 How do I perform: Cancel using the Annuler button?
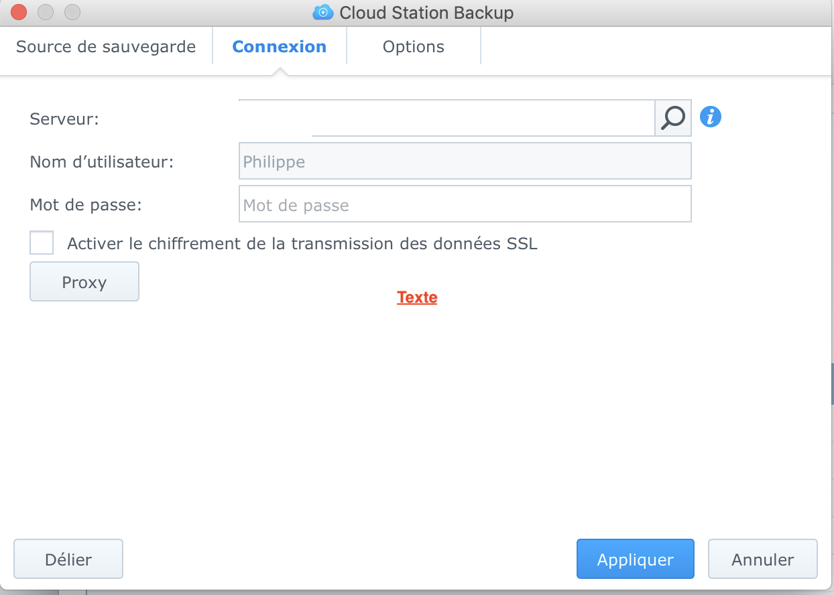pos(762,559)
